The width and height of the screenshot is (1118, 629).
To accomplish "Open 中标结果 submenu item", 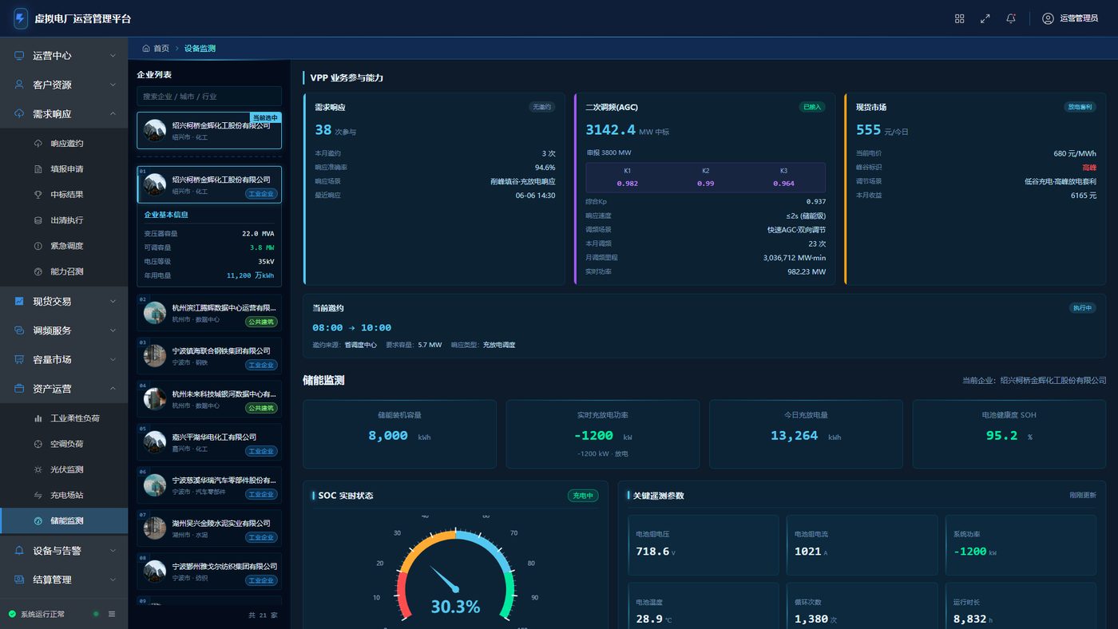I will 64,195.
